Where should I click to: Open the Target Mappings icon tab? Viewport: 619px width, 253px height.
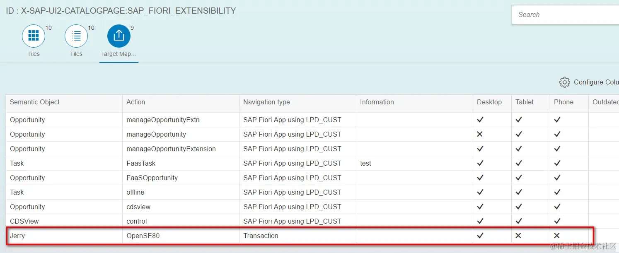click(119, 36)
